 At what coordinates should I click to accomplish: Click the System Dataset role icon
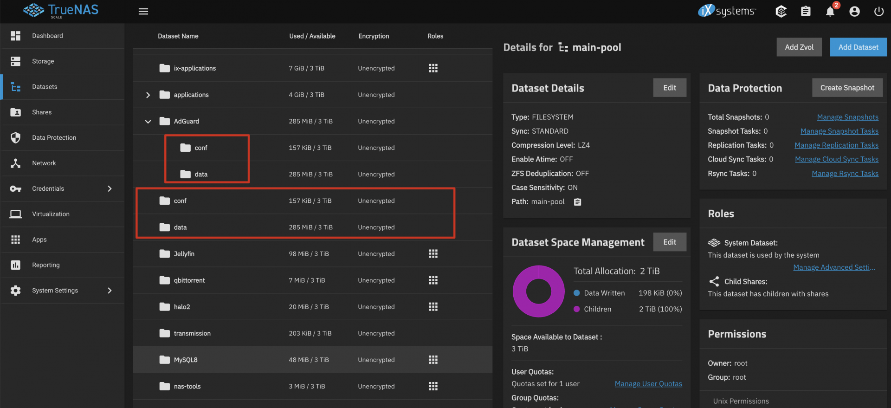point(714,243)
